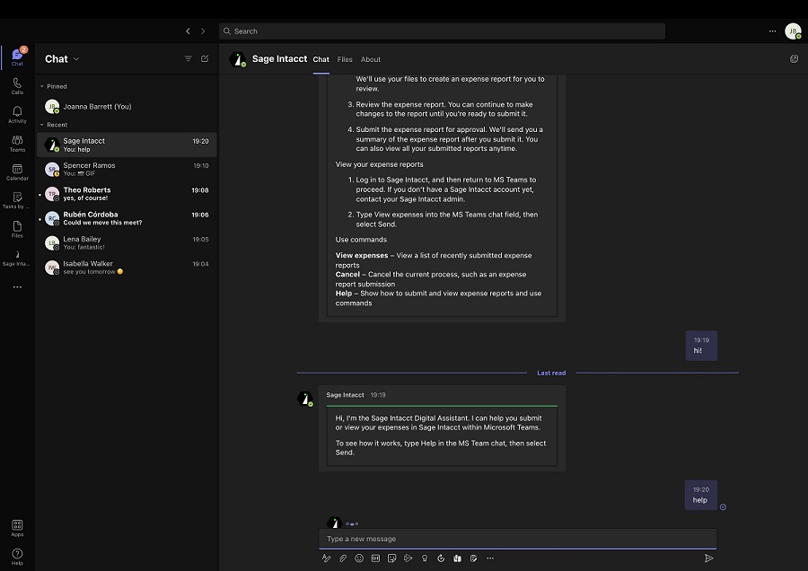This screenshot has width=808, height=571.
Task: Click the "View expenses" command text
Action: [x=362, y=256]
